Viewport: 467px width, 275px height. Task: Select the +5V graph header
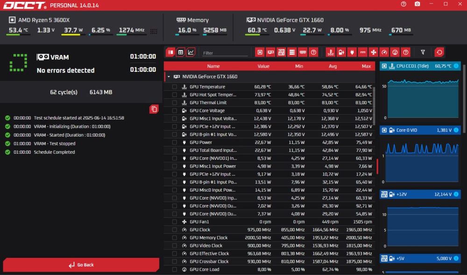[x=420, y=259]
